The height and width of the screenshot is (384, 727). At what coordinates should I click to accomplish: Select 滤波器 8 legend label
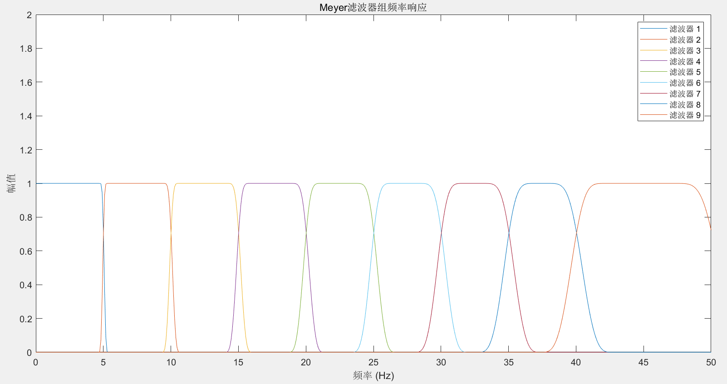tap(684, 105)
